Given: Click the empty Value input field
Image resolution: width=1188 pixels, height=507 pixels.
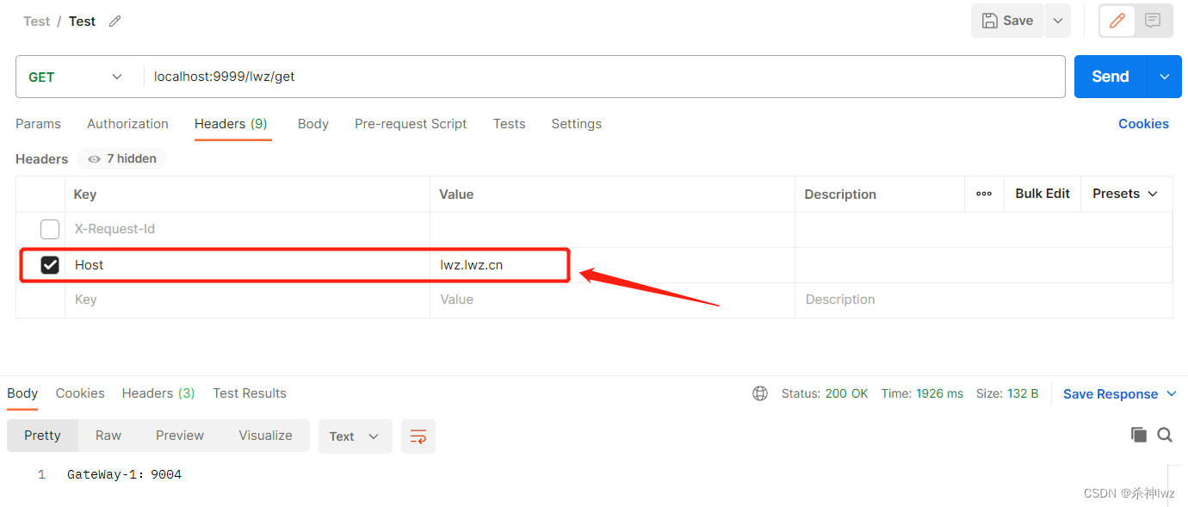Looking at the screenshot, I should pos(612,300).
